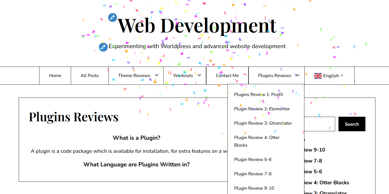Select Plugin Review 7-8 in dropdown menu
Screen dimensions: 389x194
(253, 174)
